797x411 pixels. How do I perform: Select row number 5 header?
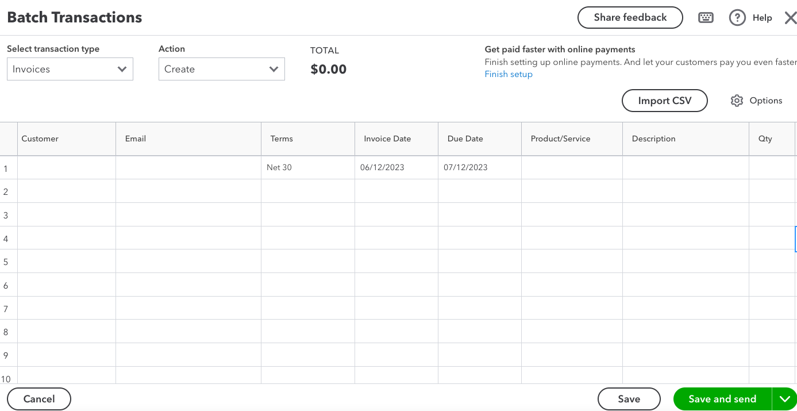[6, 262]
